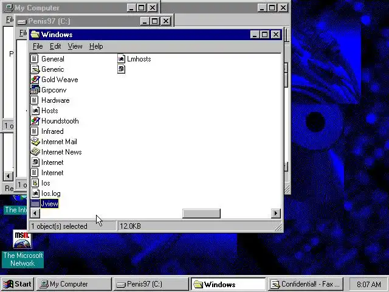
Task: Click the '1 object(s) selected' status text
Action: [x=59, y=226]
